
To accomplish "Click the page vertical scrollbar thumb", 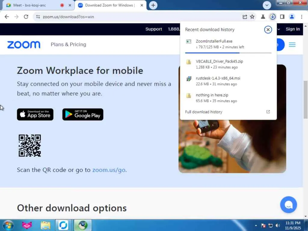I will click(306, 100).
